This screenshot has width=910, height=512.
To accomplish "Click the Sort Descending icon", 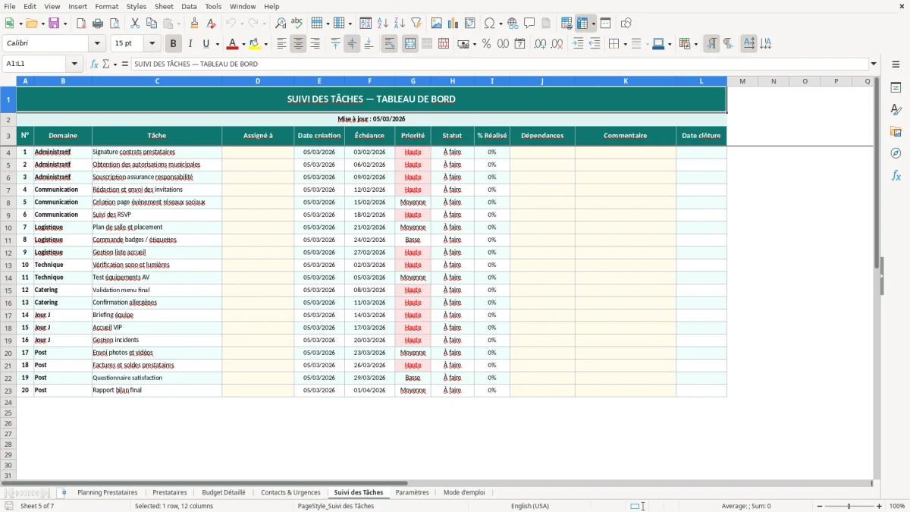I will [x=399, y=24].
